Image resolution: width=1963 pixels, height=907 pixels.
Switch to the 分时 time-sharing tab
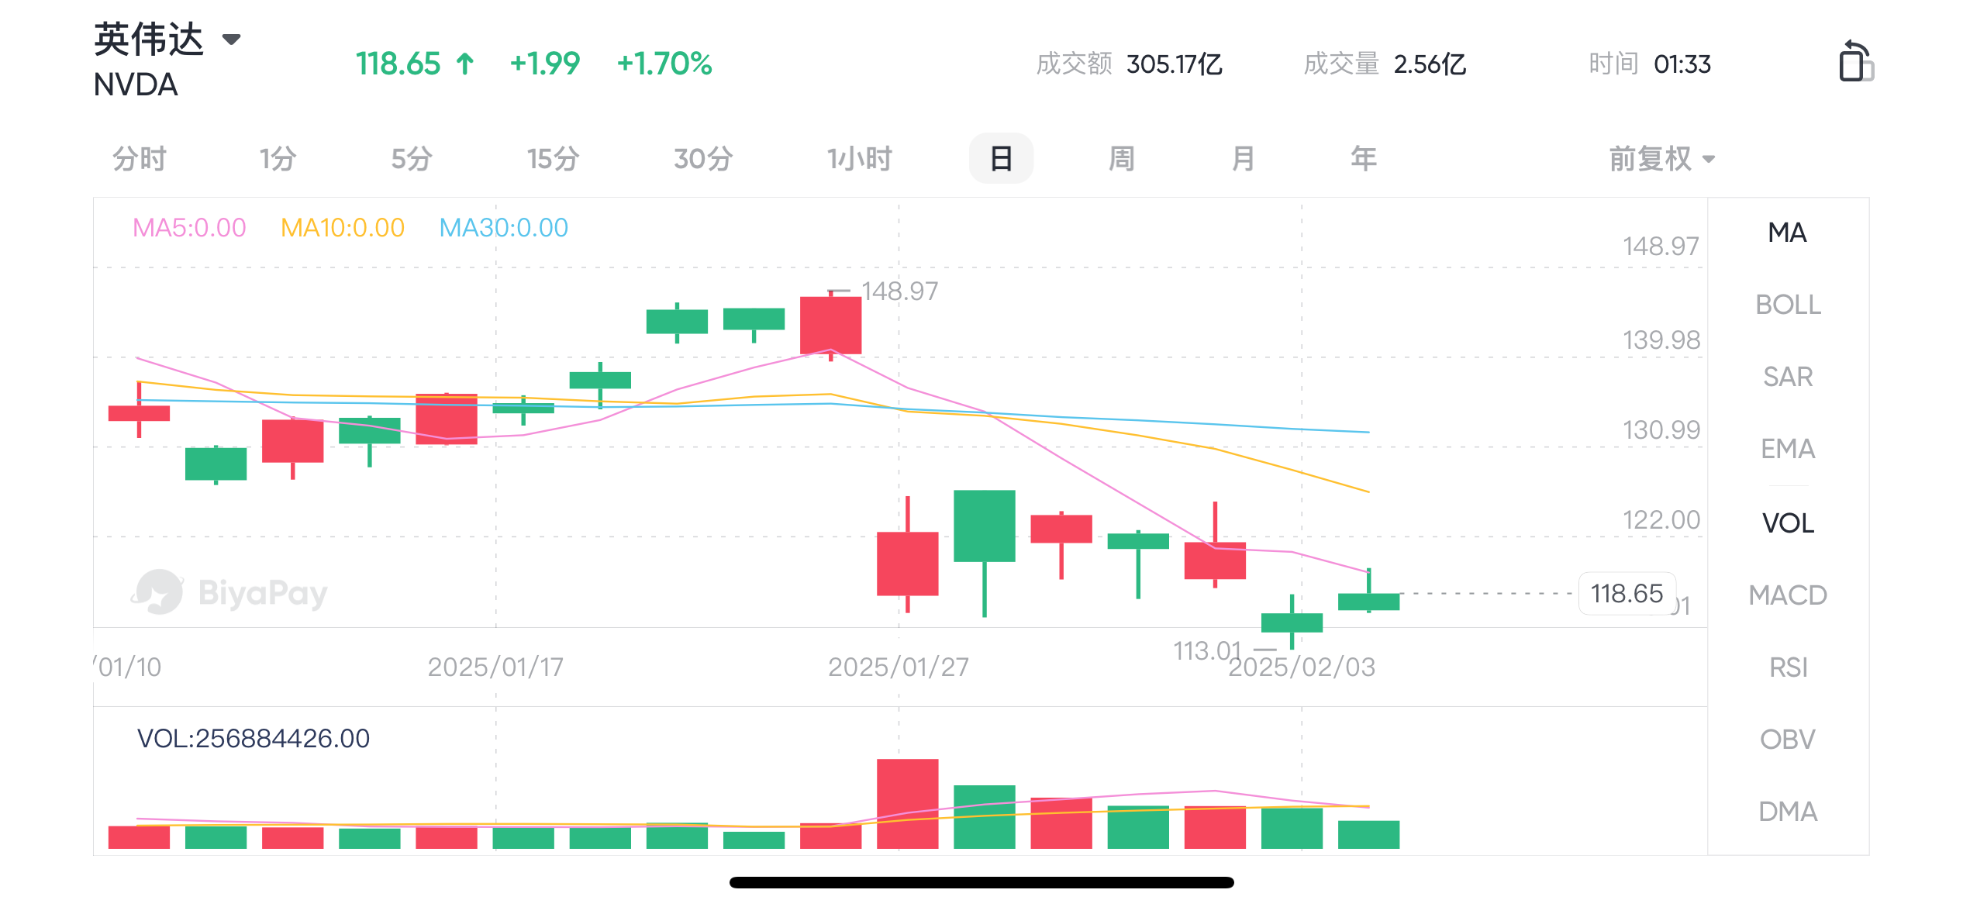coord(140,159)
